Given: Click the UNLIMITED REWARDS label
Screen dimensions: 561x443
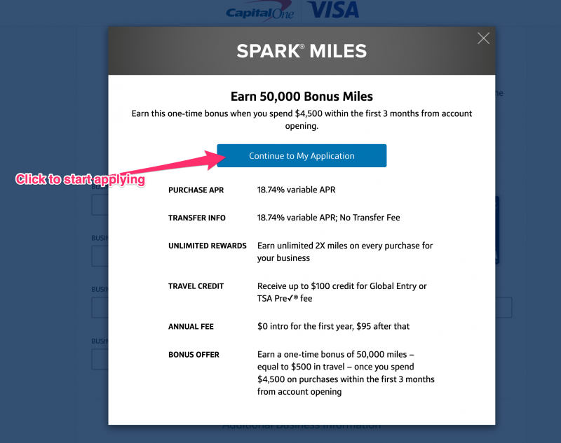Looking at the screenshot, I should coord(208,246).
